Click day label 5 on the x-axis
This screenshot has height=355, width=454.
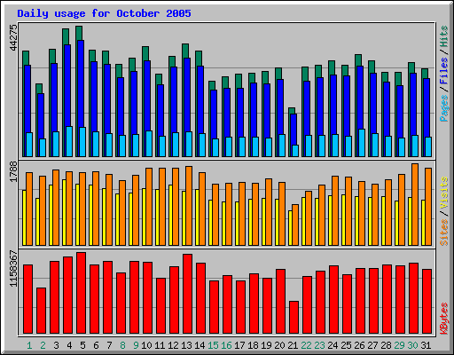tap(82, 345)
